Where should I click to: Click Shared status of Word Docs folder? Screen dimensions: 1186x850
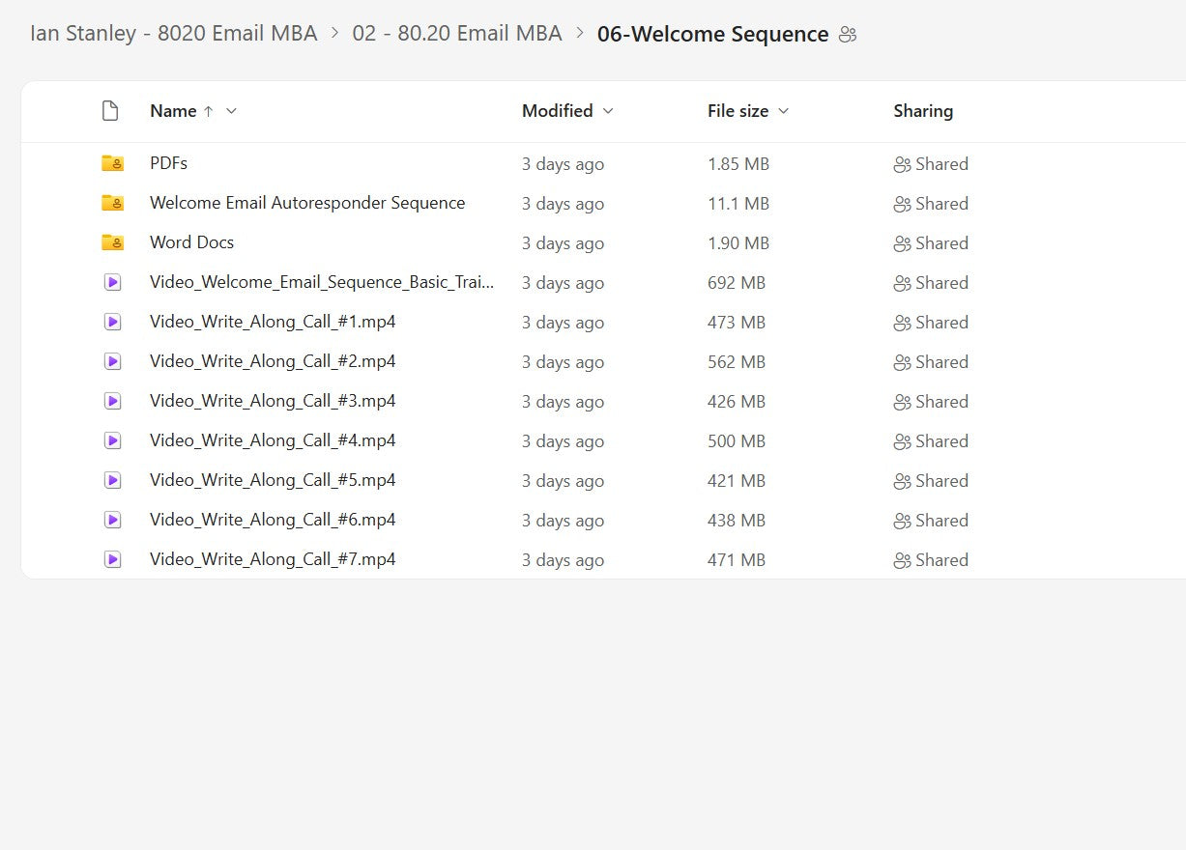click(931, 243)
